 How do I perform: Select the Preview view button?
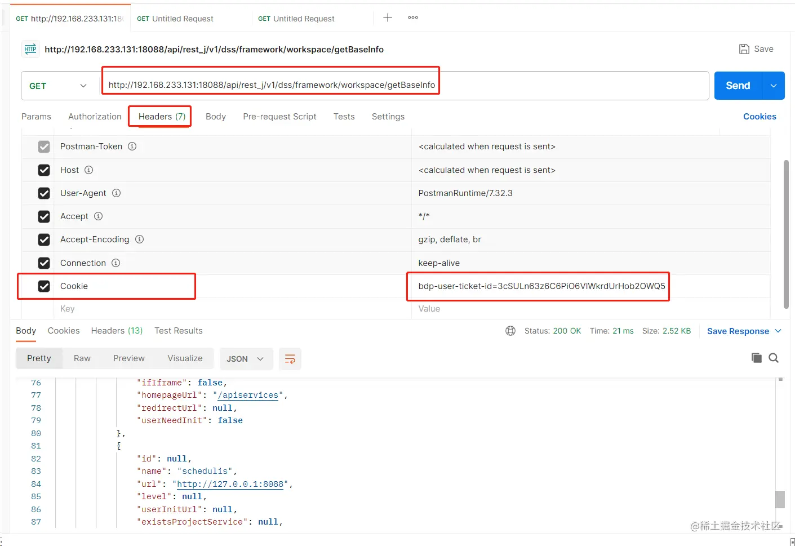coord(129,358)
